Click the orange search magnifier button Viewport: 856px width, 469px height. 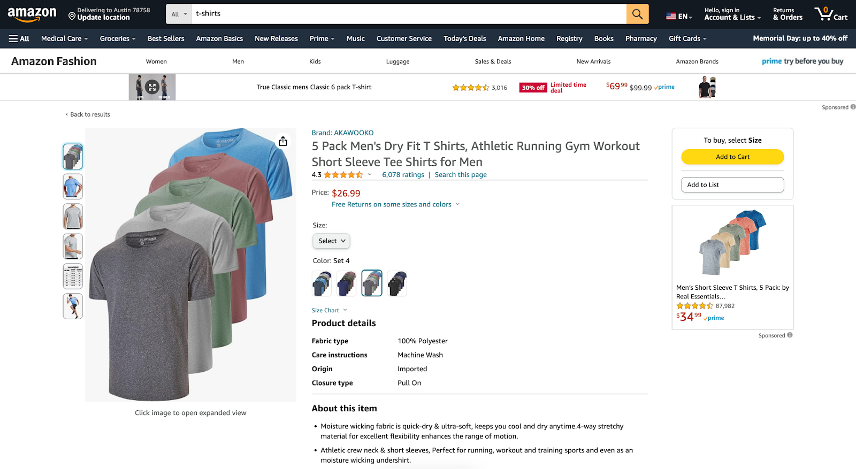637,14
